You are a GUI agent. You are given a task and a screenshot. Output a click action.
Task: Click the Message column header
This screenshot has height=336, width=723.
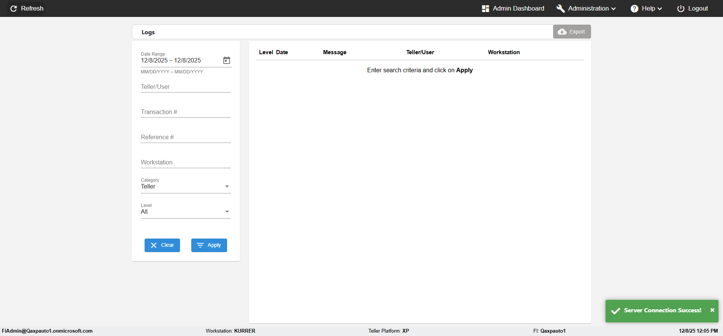tap(335, 52)
